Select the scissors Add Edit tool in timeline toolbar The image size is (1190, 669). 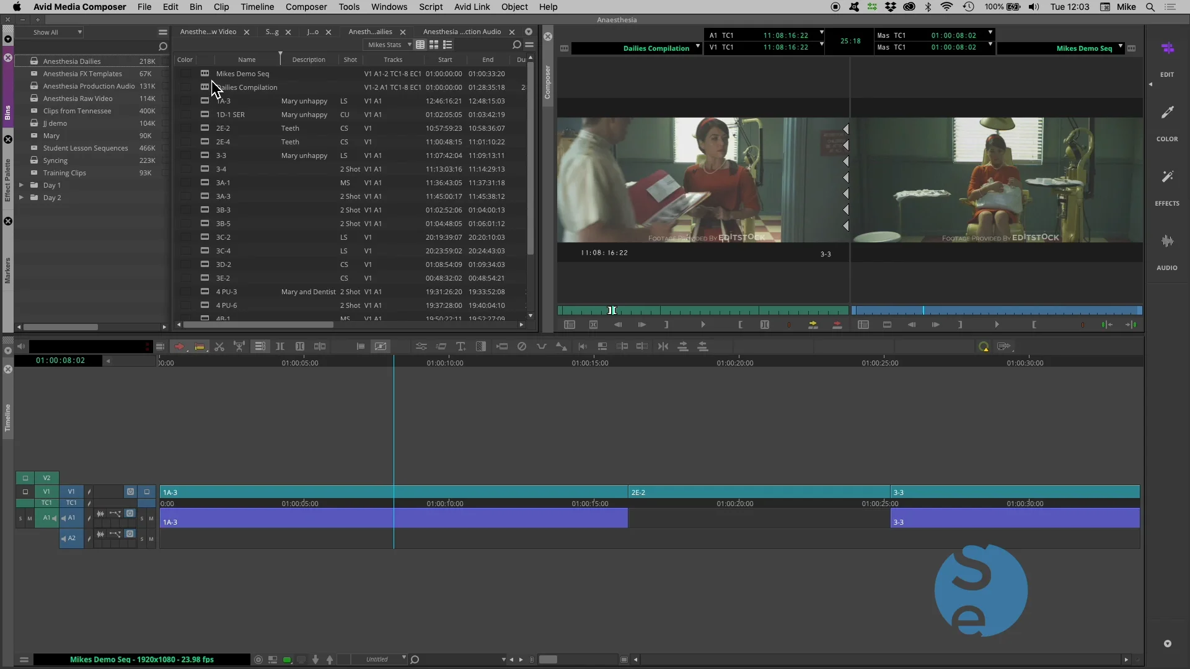[219, 347]
